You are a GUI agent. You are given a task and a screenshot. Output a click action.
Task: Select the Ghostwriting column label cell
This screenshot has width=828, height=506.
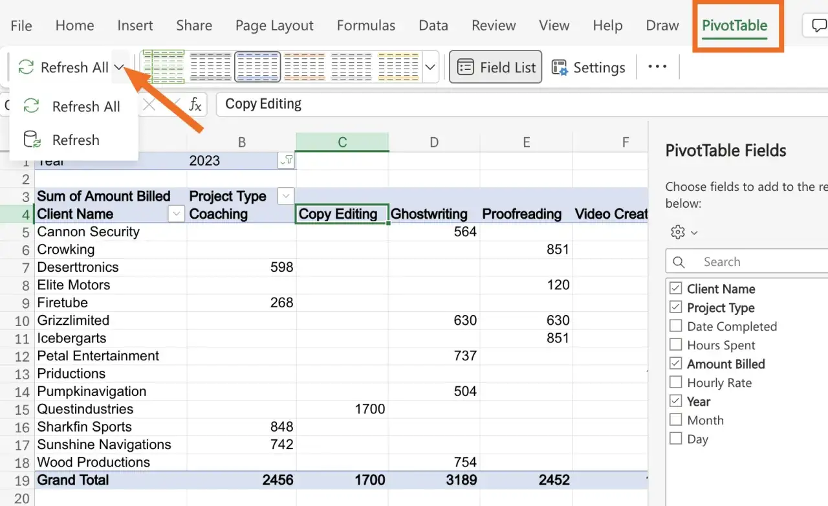click(x=434, y=214)
